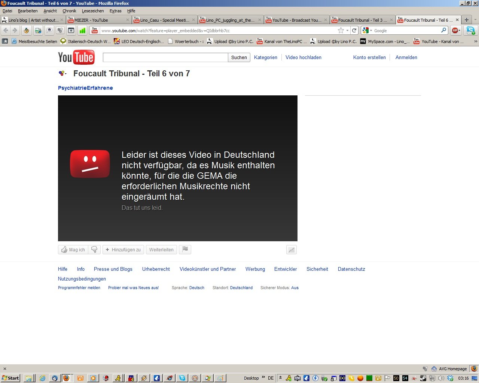Click the AIM running man taskbar icon
Viewport: 479px width, 383px height.
(x=118, y=378)
